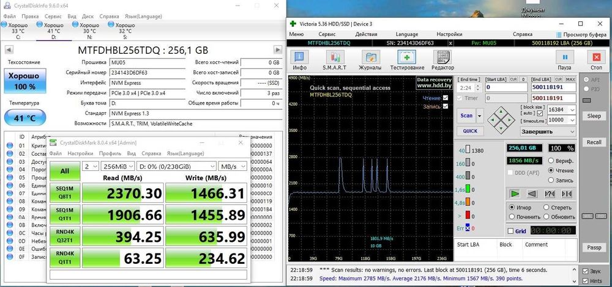This screenshot has width=612, height=287.
Task: Toggle the Запись graph checkbox
Action: click(446, 106)
